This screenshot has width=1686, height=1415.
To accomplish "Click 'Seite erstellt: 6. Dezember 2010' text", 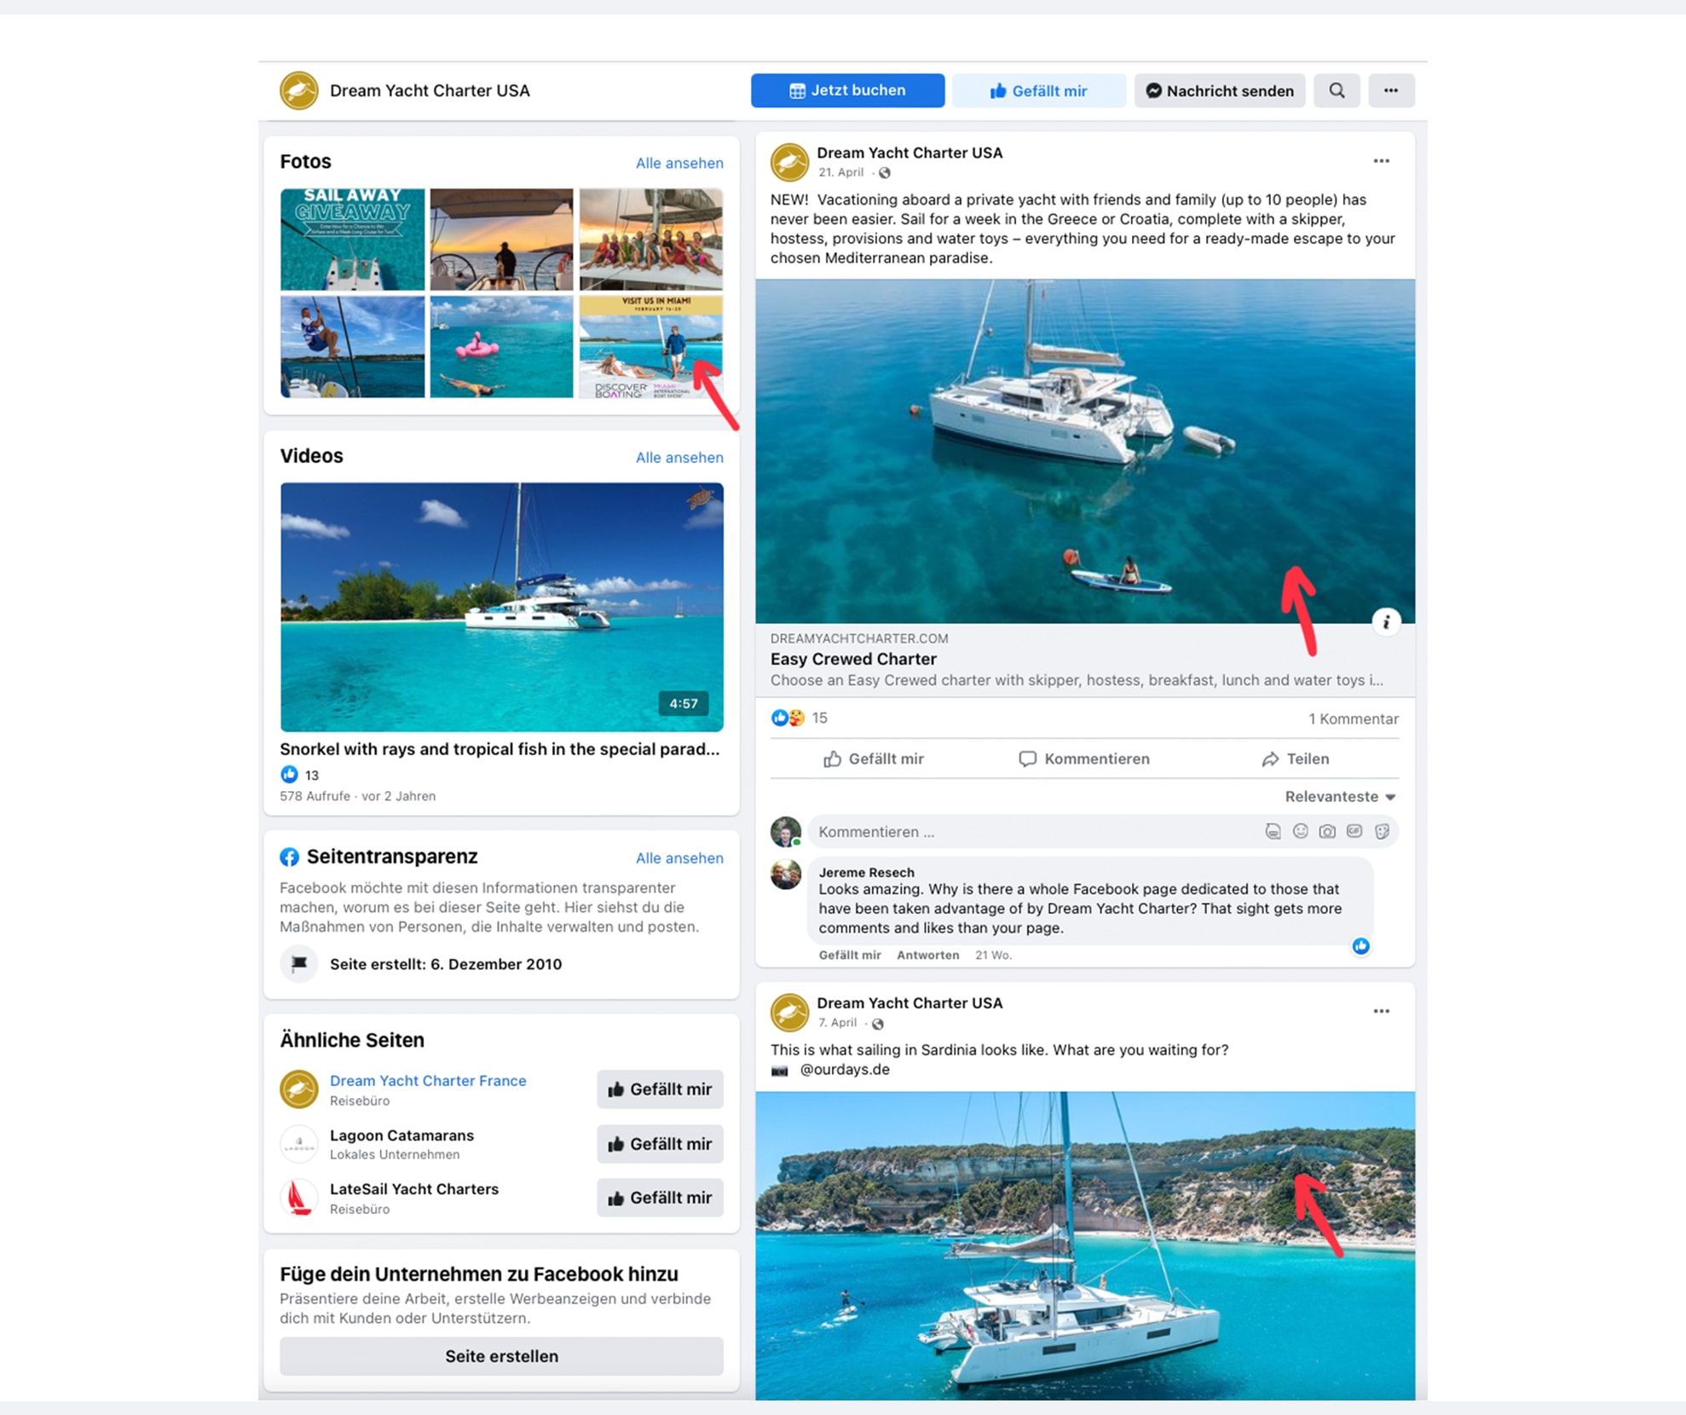I will pos(446,964).
